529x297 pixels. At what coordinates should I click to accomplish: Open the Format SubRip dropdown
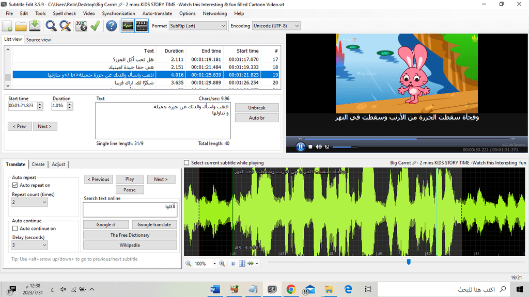[197, 26]
